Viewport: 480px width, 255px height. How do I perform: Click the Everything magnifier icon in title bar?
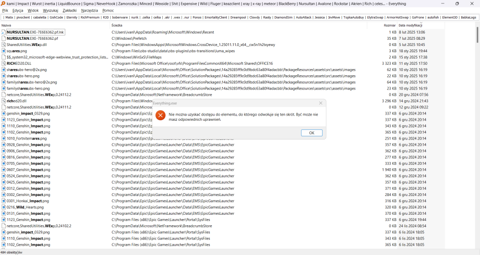[3, 4]
